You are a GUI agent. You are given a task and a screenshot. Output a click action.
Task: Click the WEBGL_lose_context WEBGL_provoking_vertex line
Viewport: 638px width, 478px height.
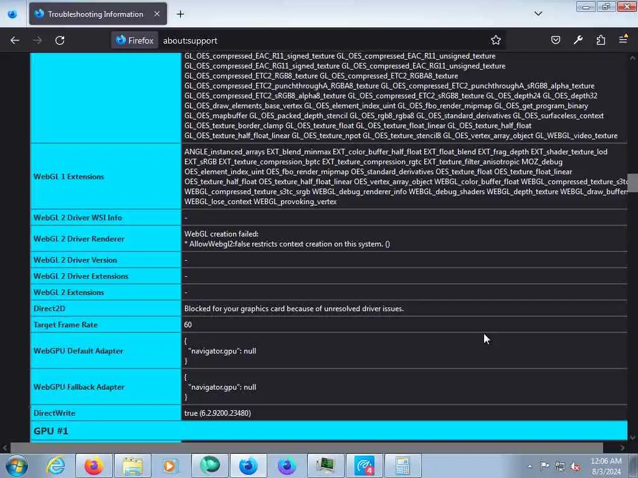tap(260, 202)
